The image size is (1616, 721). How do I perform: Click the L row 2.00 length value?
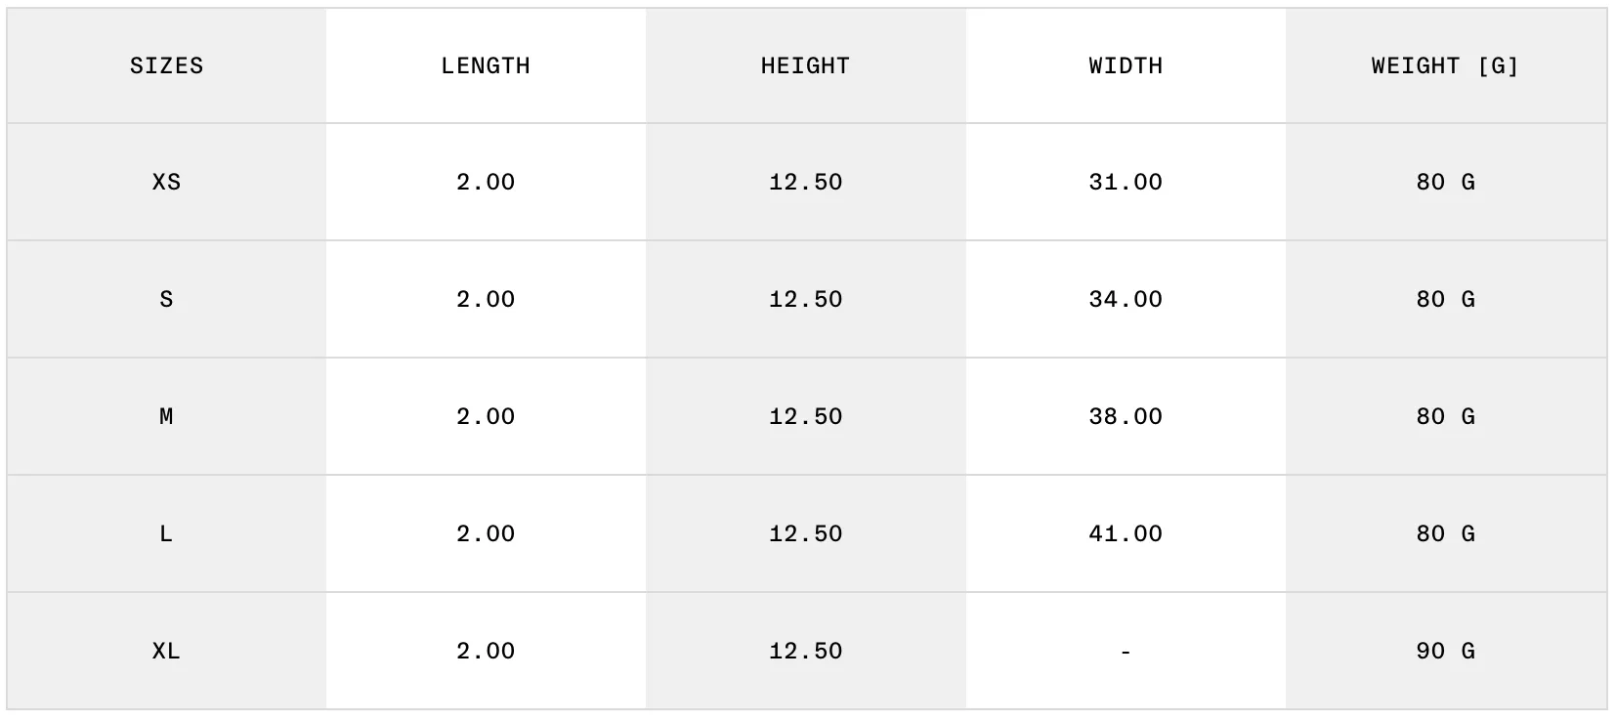click(x=486, y=533)
